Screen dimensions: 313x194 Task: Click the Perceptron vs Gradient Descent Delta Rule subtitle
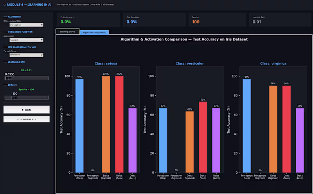[x=85, y=5]
